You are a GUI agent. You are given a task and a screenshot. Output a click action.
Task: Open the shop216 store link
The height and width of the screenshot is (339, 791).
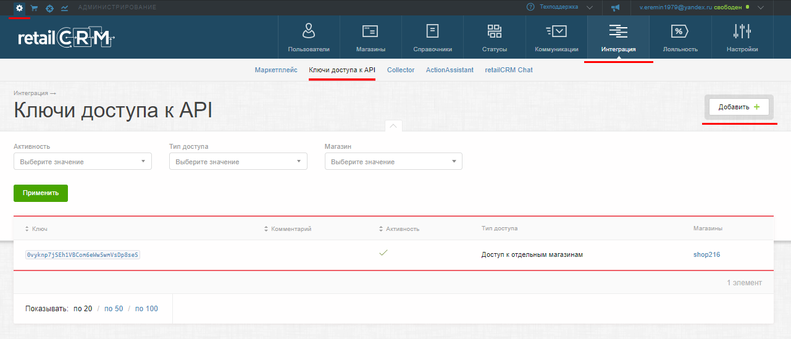pyautogui.click(x=706, y=254)
